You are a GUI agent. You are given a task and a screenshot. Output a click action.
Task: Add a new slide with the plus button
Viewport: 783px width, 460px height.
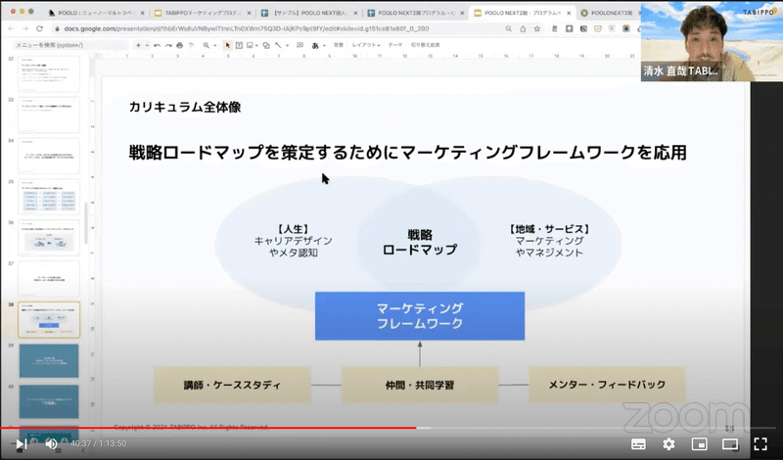pyautogui.click(x=138, y=45)
